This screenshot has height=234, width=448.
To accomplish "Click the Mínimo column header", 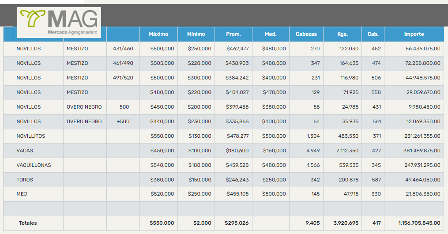I will (196, 34).
